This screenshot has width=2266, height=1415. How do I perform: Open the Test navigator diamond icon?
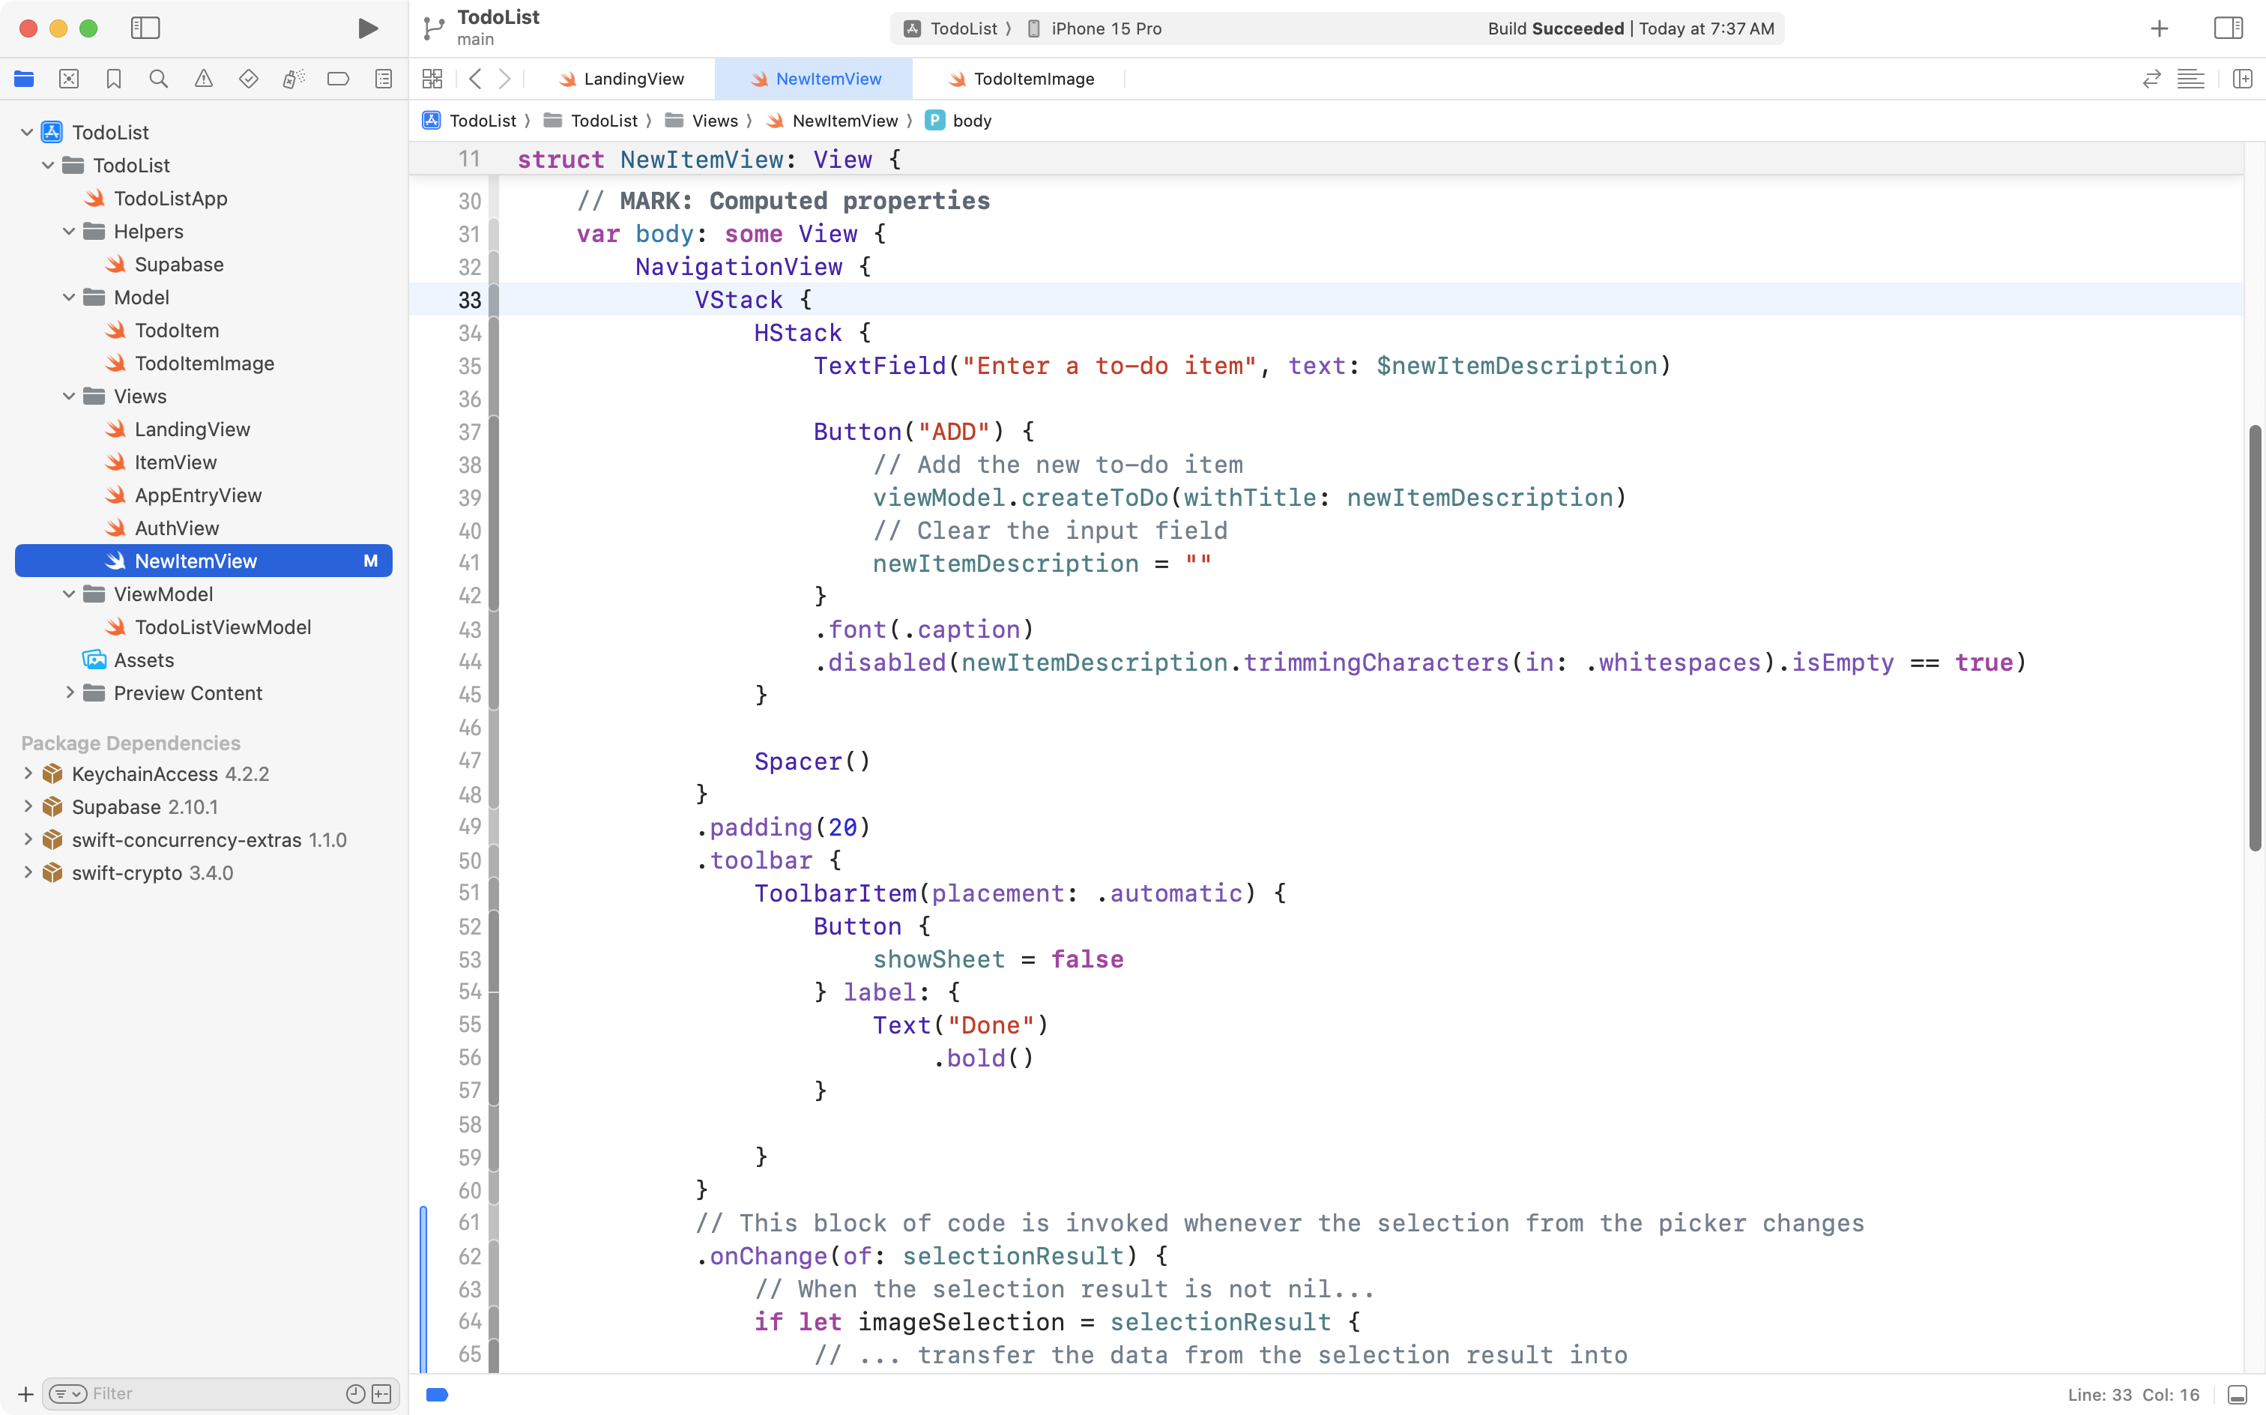click(x=248, y=79)
